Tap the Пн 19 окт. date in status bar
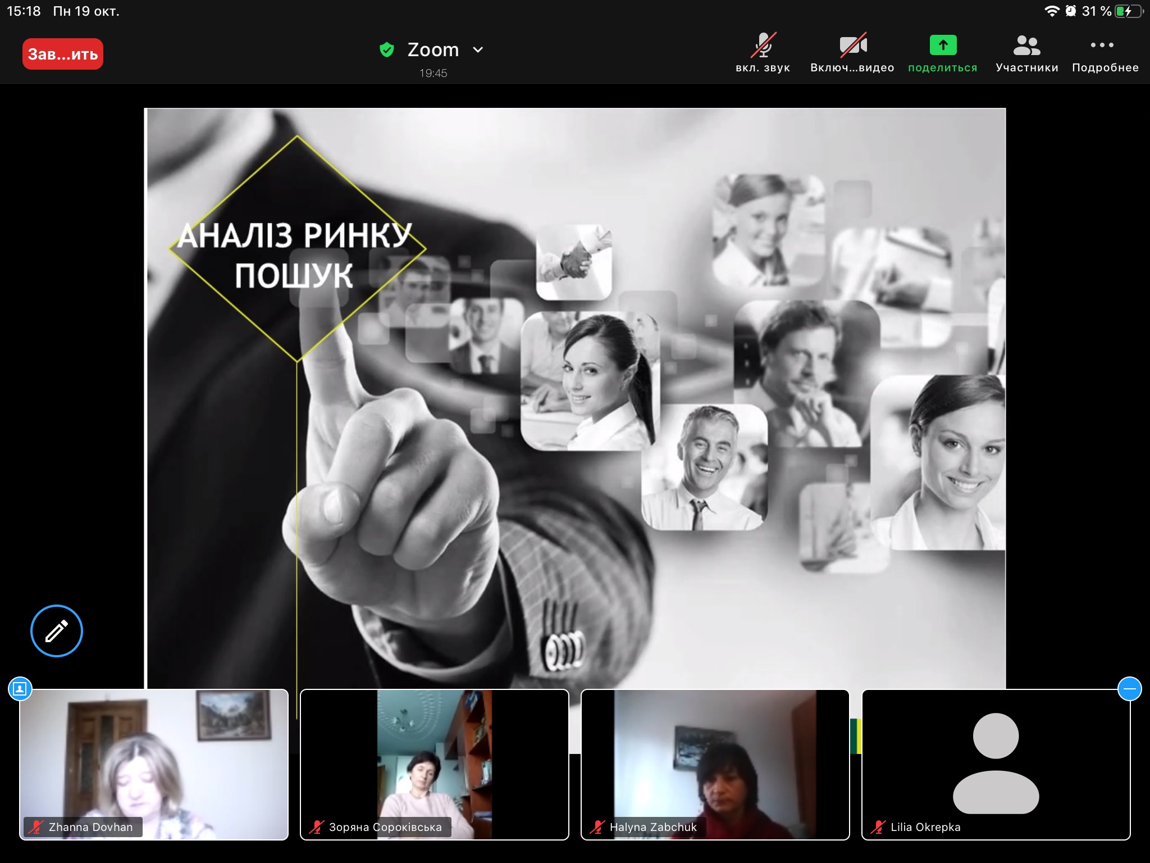The height and width of the screenshot is (863, 1150). [86, 11]
